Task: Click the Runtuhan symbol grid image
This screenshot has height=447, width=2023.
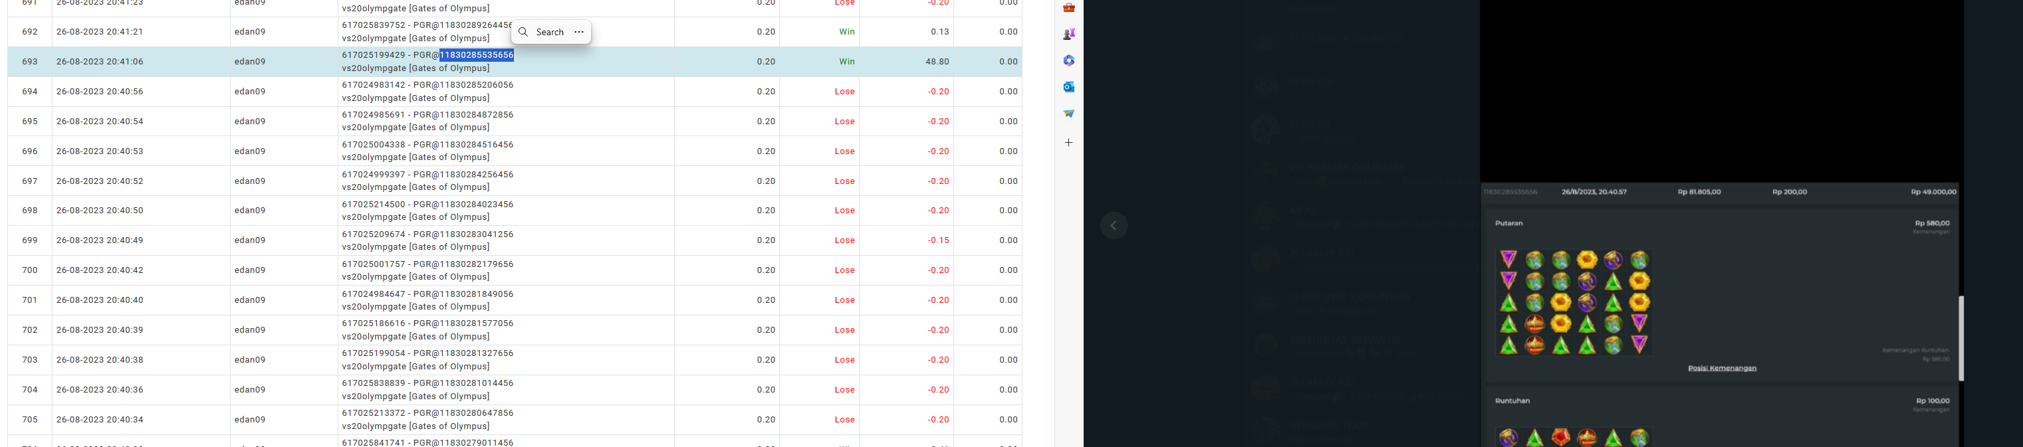Action: click(x=1574, y=438)
